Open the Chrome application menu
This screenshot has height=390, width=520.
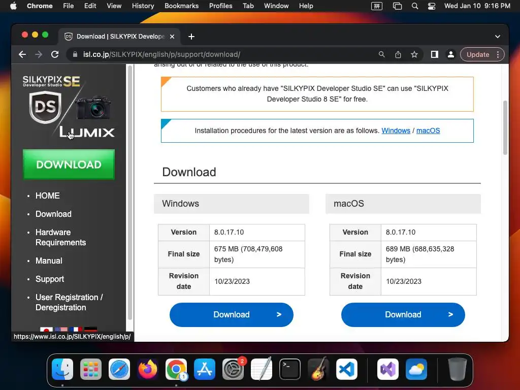40,6
